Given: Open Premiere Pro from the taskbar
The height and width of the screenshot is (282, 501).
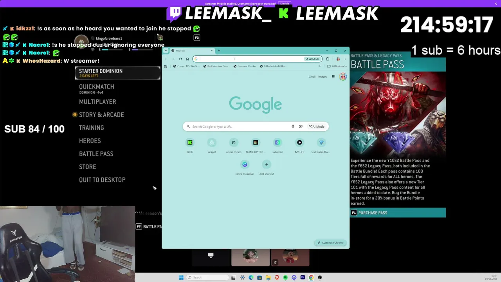Looking at the screenshot, I should coord(303,278).
